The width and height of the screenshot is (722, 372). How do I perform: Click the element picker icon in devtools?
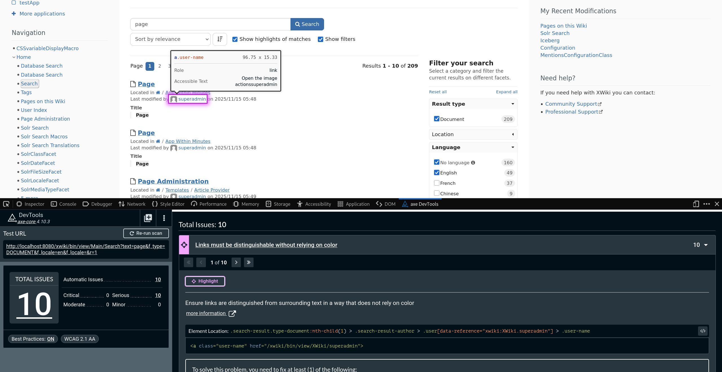point(6,204)
